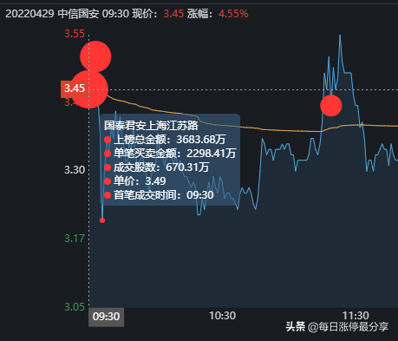This screenshot has height=341, width=398.
Task: Click the 国泰君安上海江苏路 tooltip title
Action: click(x=151, y=126)
